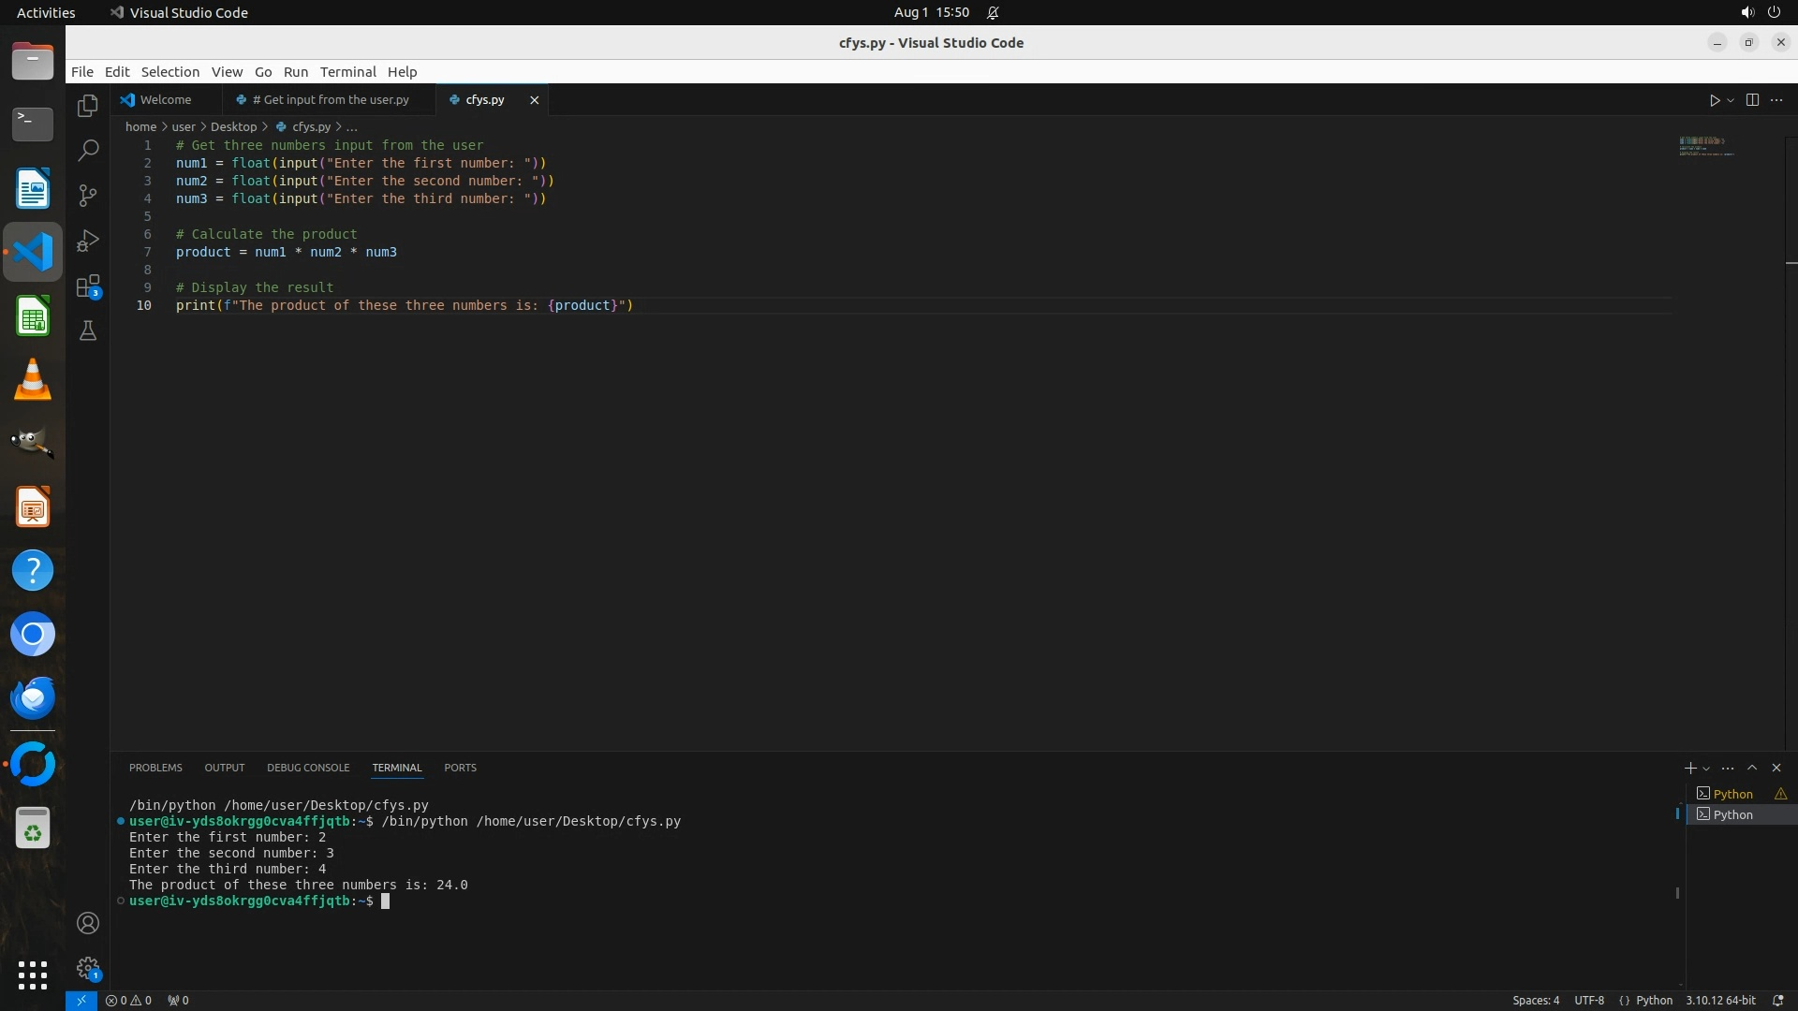
Task: Toggle notifications bell in status bar
Action: tap(1777, 1000)
